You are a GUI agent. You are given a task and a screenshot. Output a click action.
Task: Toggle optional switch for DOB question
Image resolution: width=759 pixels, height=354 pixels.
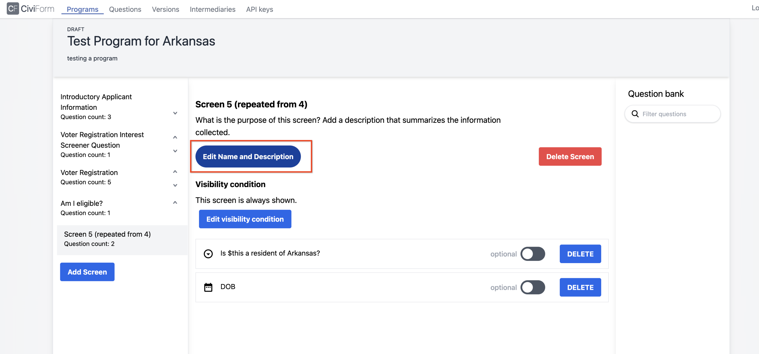tap(532, 287)
